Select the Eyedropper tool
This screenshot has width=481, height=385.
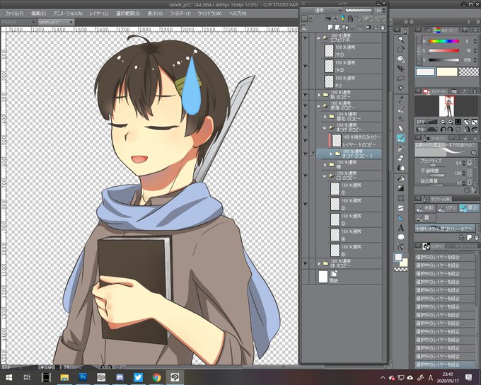pyautogui.click(x=401, y=99)
